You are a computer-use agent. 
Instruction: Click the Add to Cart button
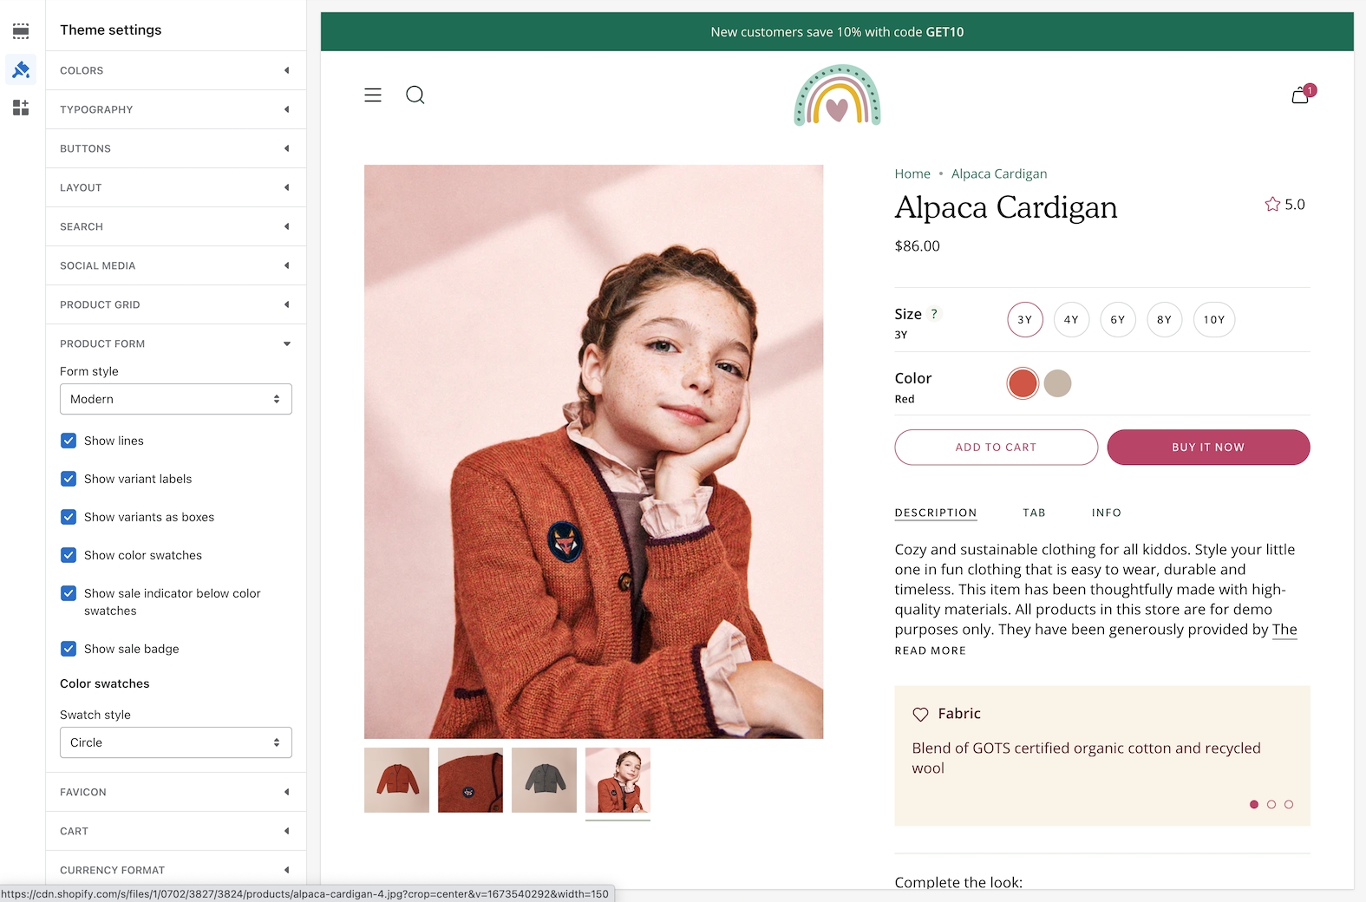click(x=996, y=448)
